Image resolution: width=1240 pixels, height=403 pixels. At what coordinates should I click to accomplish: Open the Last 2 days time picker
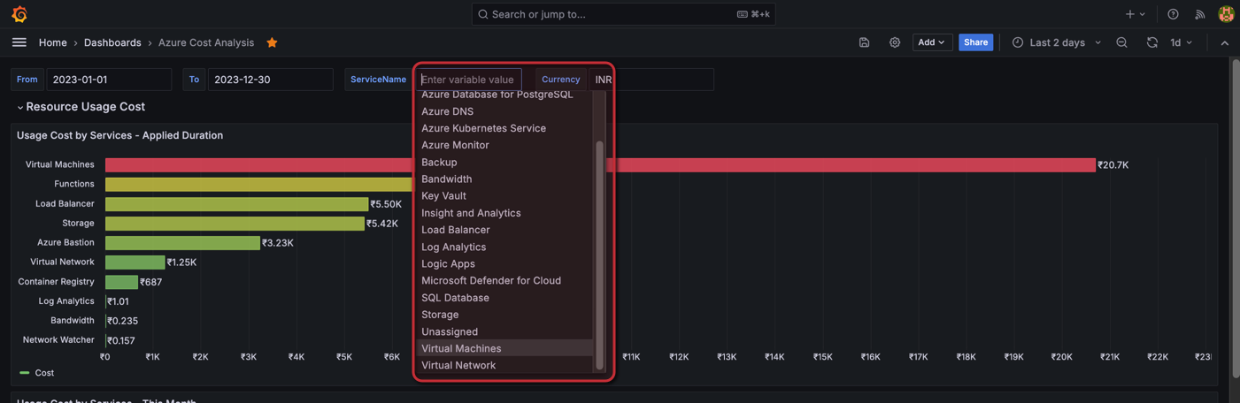1057,42
